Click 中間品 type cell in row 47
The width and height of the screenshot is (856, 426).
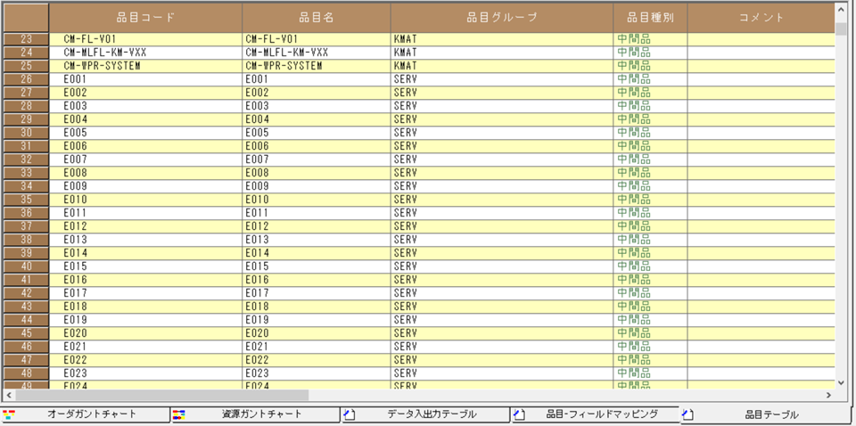click(650, 360)
